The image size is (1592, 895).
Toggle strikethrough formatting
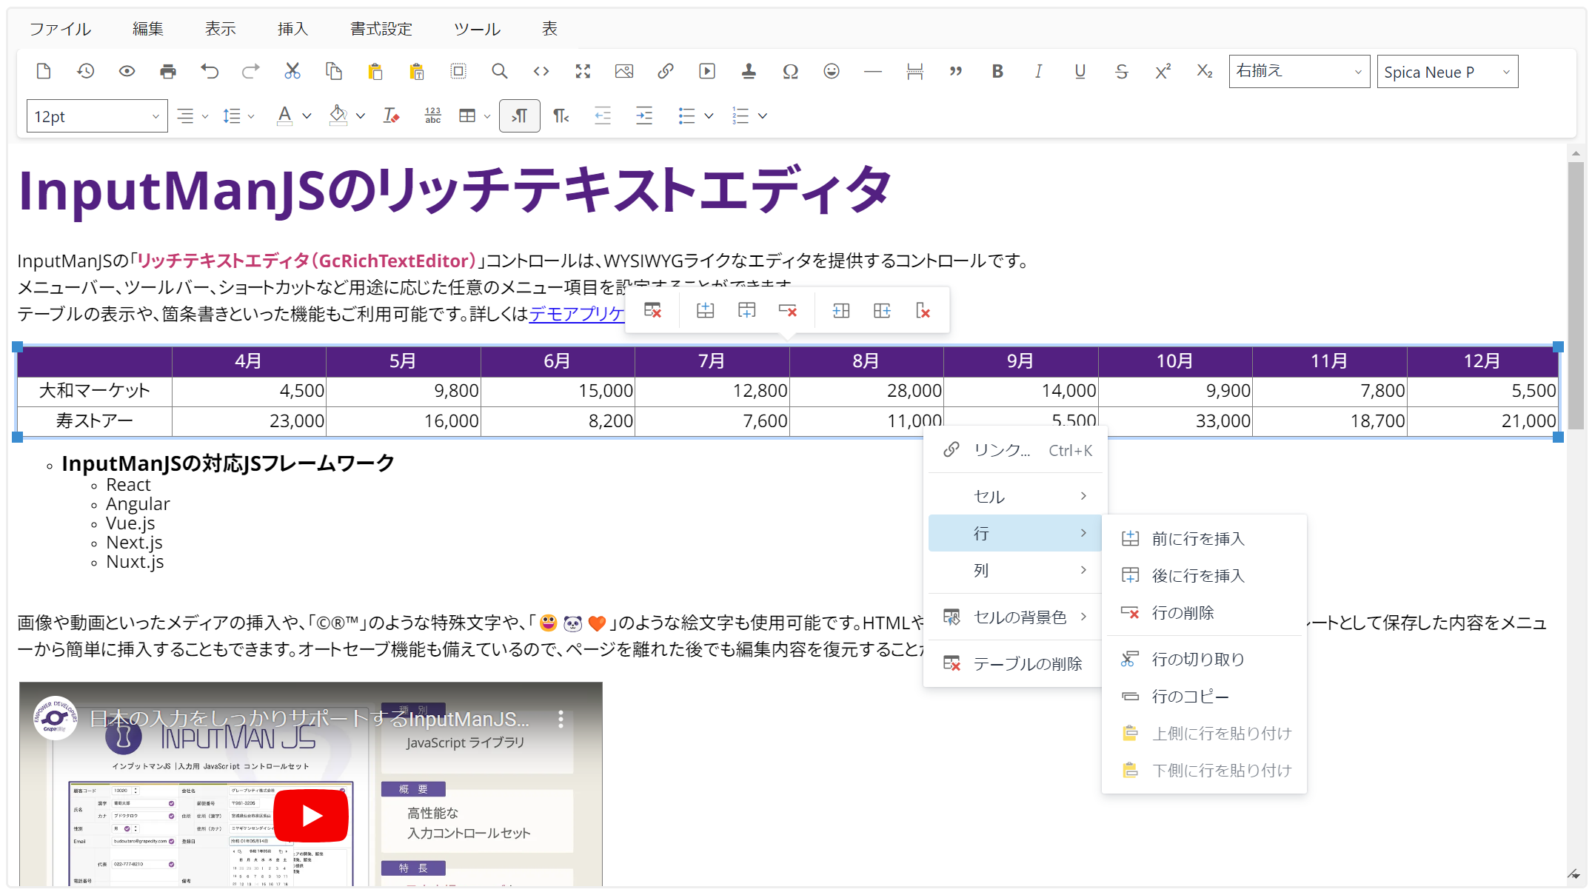tap(1122, 71)
